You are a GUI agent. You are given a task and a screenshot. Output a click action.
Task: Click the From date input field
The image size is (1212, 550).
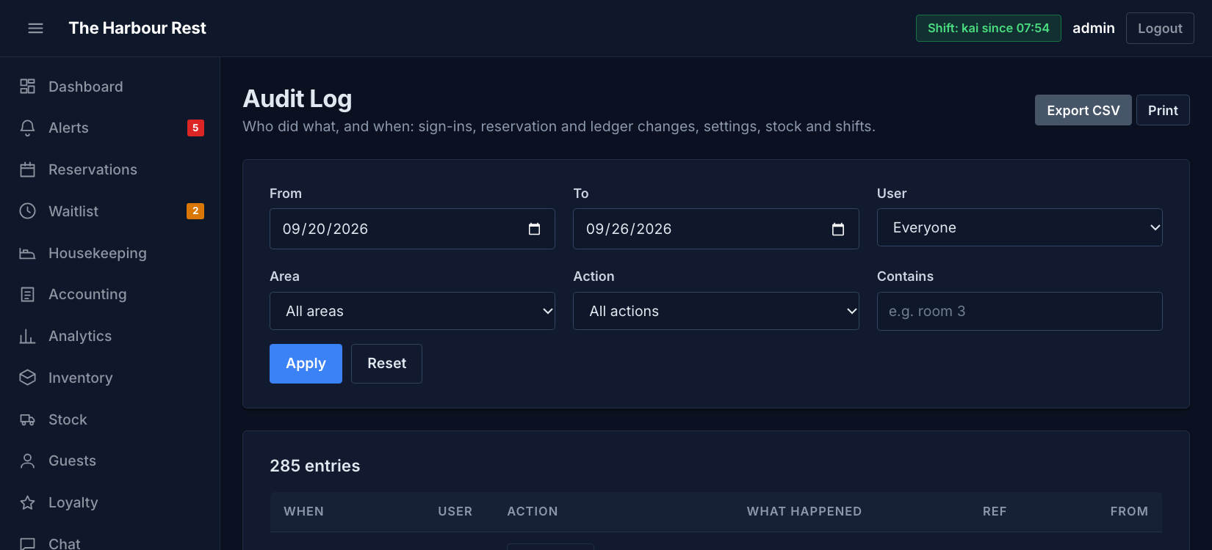pyautogui.click(x=412, y=229)
